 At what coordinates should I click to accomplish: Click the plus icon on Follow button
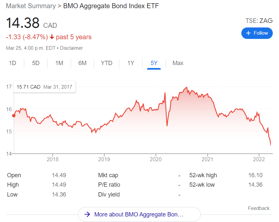click(248, 33)
